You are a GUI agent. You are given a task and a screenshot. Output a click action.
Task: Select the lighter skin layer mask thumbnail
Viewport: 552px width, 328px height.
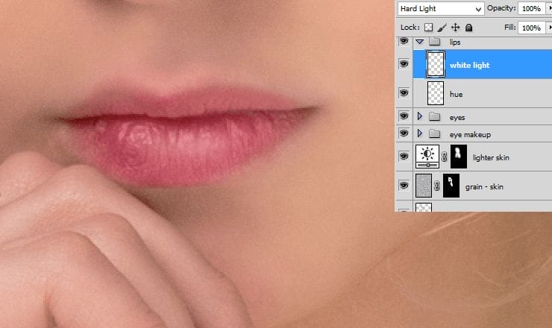[x=459, y=157]
